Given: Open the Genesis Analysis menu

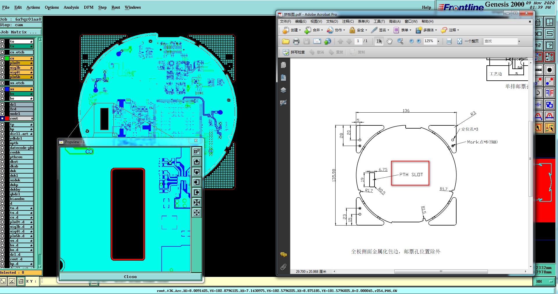Looking at the screenshot, I should (x=71, y=7).
